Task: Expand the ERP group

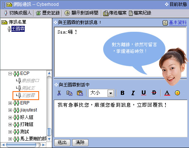Action: (x=10, y=103)
